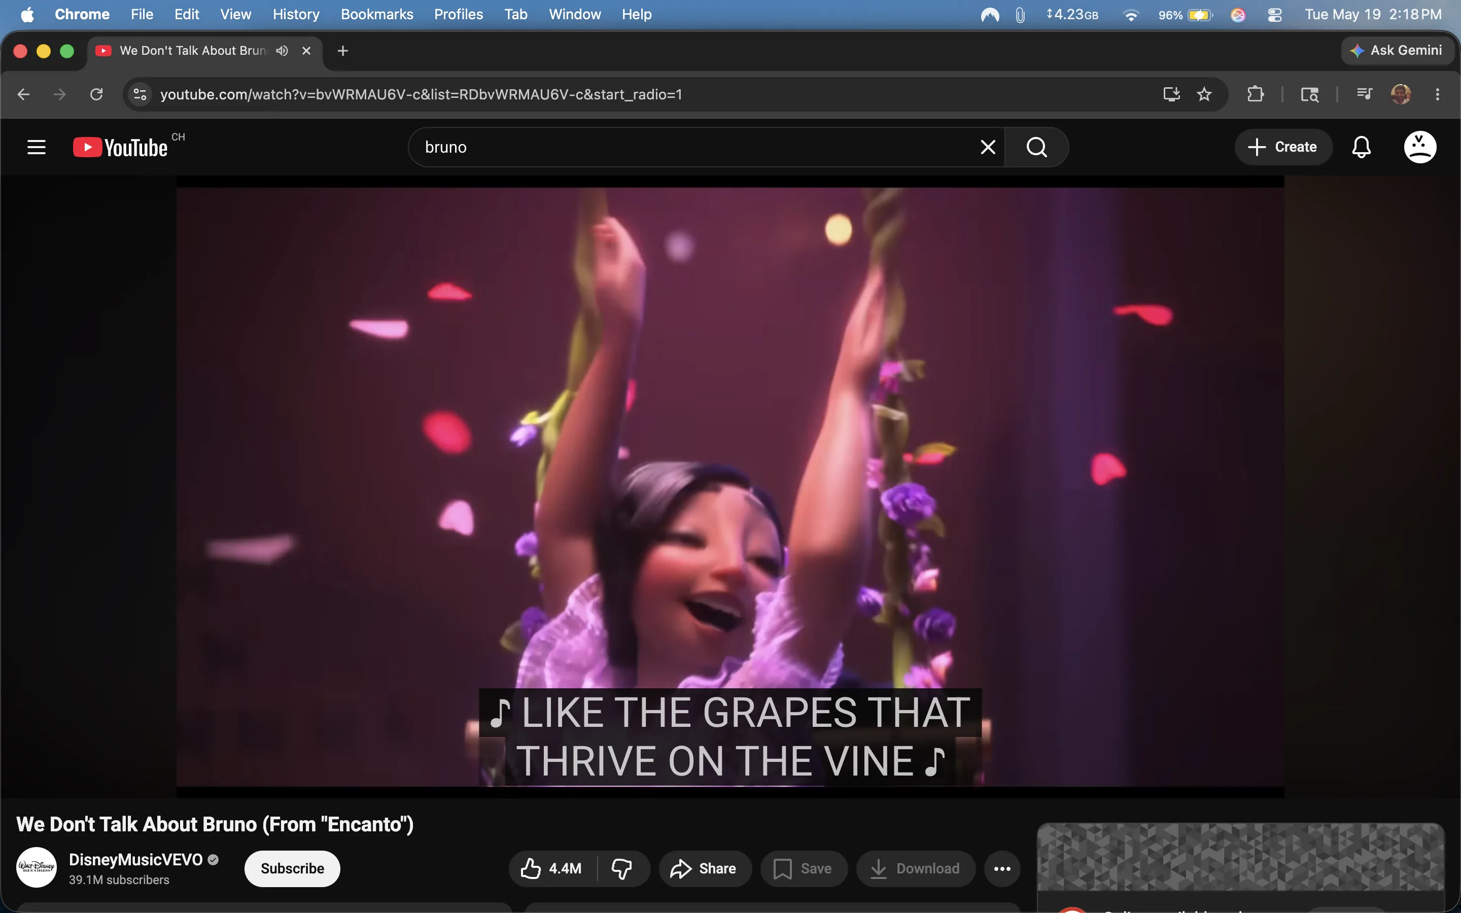Click the Create button
Screen dimensions: 1461x913
(1283, 147)
